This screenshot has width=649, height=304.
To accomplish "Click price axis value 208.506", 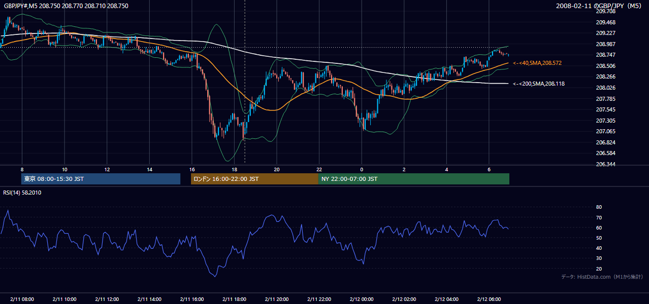I will point(606,66).
